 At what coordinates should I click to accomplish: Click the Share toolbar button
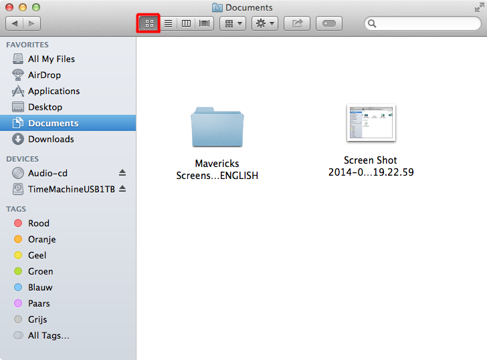297,23
